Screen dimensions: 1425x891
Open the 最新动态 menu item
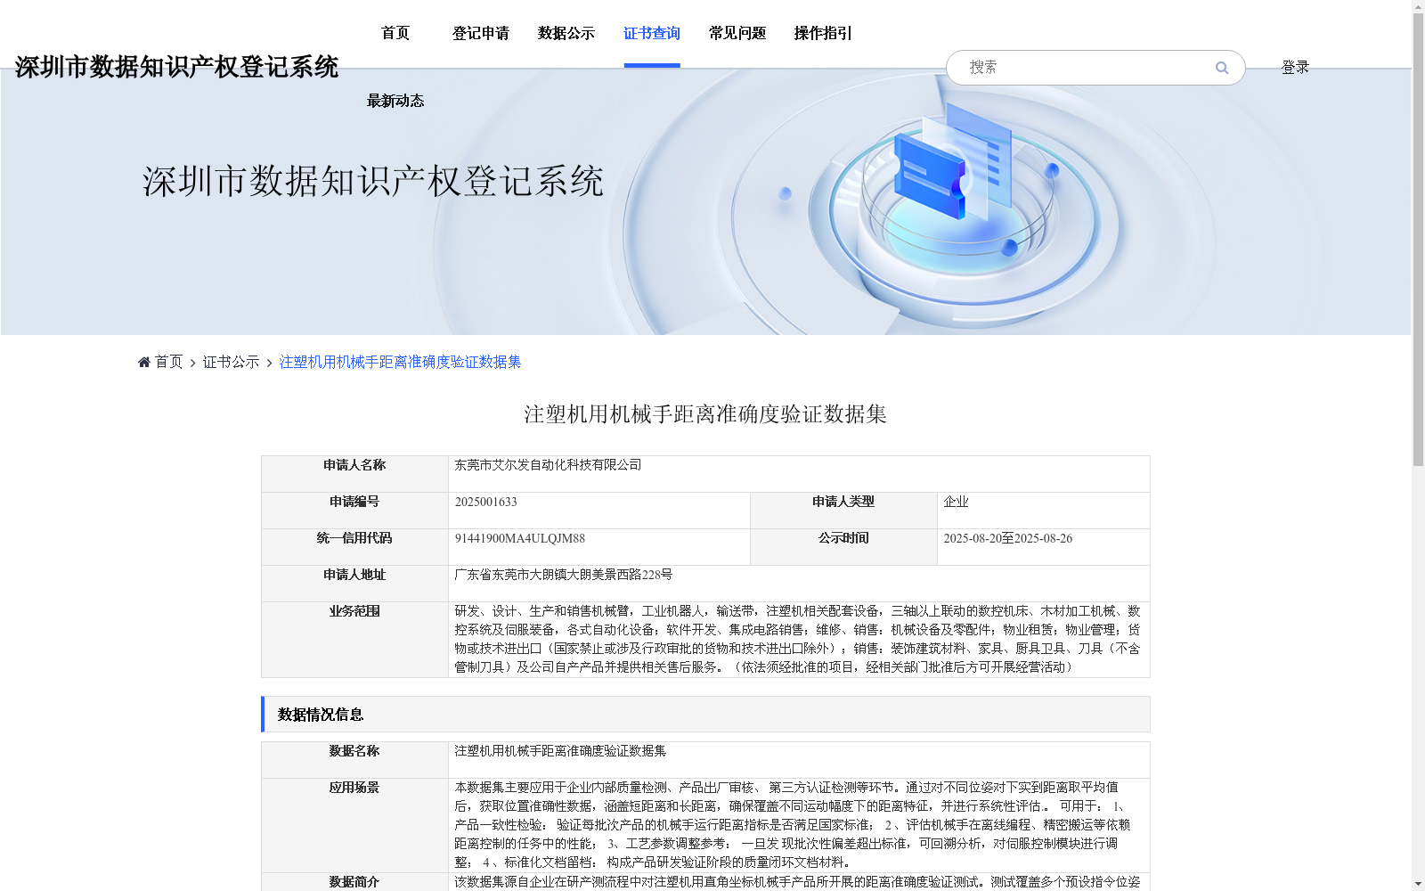pyautogui.click(x=395, y=102)
